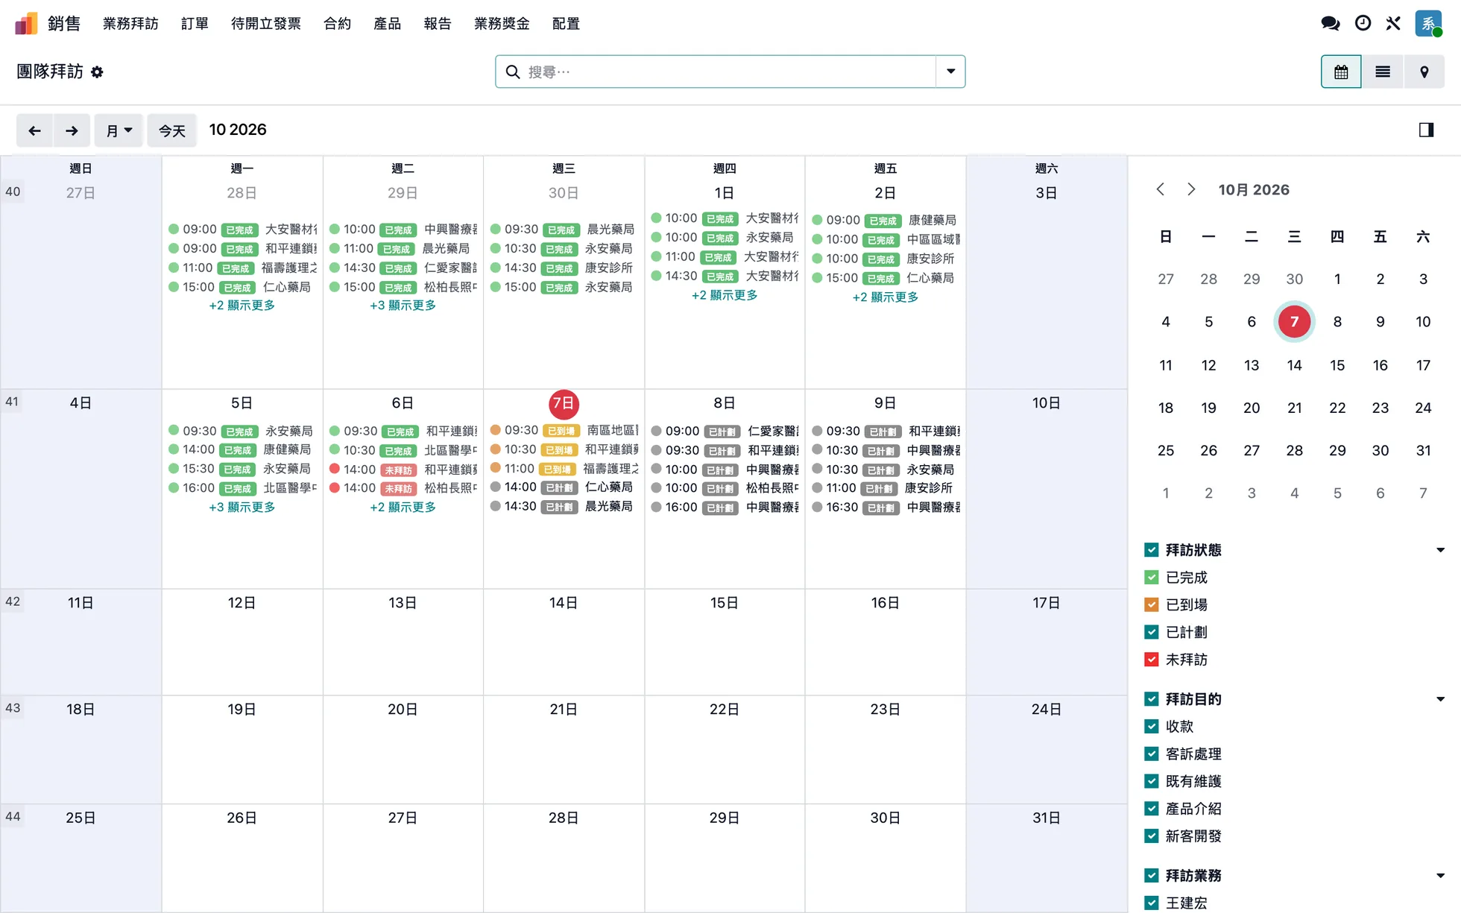Screen dimensions: 1461x913
Task: Open the 待開立發票 menu
Action: (x=266, y=24)
